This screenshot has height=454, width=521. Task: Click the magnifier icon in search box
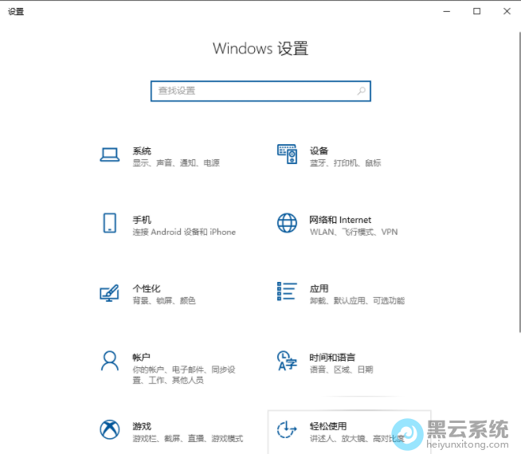click(362, 91)
